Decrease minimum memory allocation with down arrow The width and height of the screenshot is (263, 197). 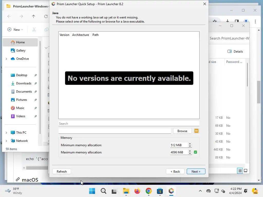(190, 146)
